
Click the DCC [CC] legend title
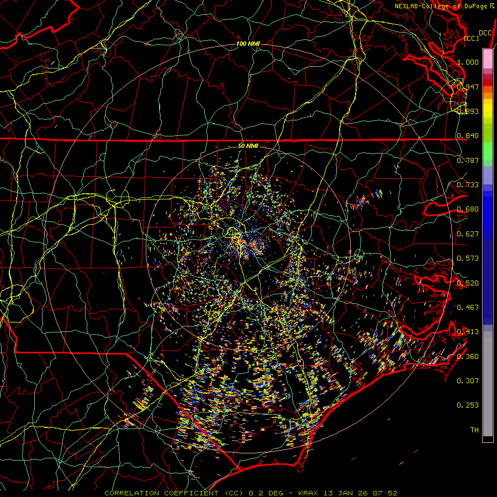coord(478,35)
